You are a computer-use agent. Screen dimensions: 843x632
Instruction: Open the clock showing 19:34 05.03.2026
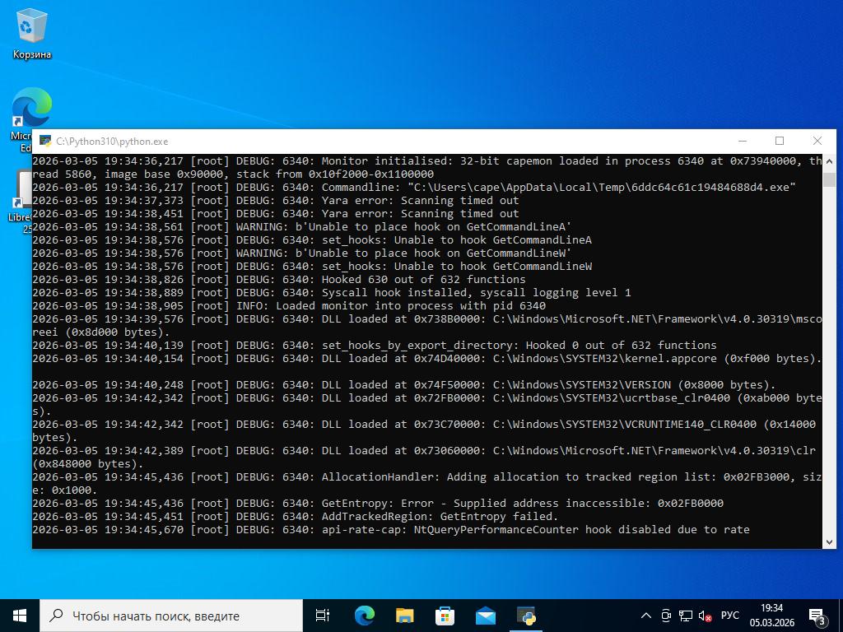pos(771,616)
